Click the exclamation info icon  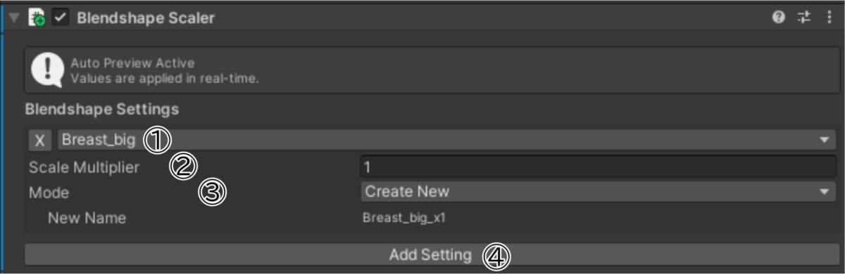click(48, 70)
